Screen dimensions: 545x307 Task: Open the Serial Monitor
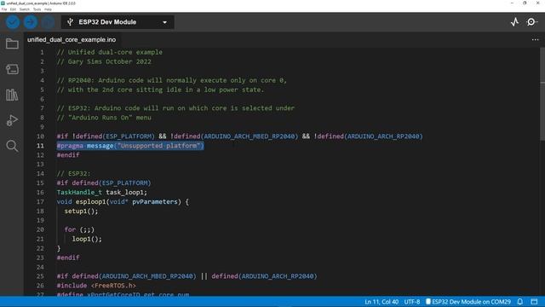[x=531, y=22]
